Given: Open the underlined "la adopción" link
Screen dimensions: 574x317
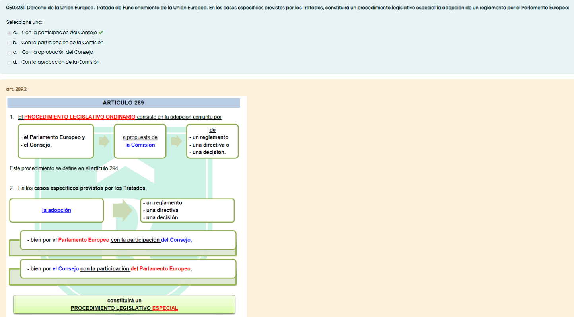Looking at the screenshot, I should click(x=56, y=210).
